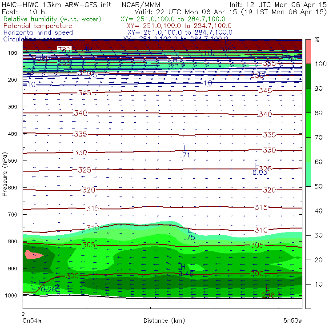
Task: Click the 'Fcst: 10 h' forecast label
Action: (x=23, y=12)
